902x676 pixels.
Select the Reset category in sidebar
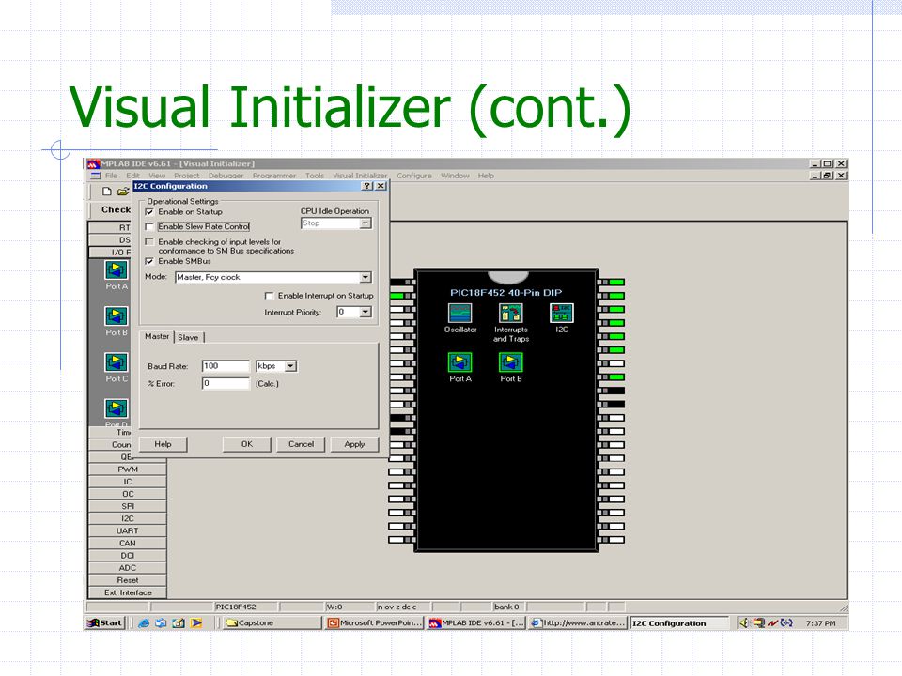128,580
